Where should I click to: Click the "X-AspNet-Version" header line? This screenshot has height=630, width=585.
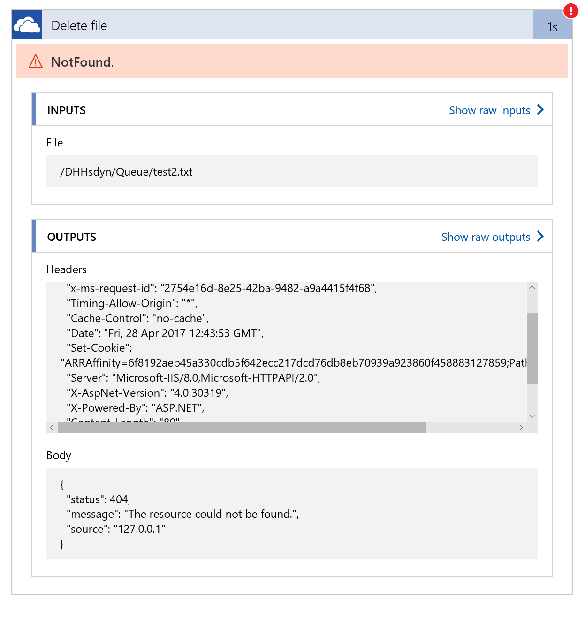pyautogui.click(x=147, y=393)
